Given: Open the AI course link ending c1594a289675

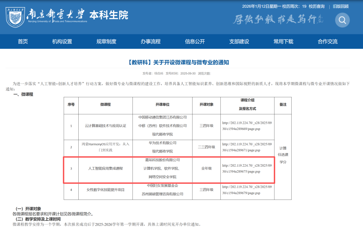Looking at the screenshot, I should pyautogui.click(x=247, y=168).
